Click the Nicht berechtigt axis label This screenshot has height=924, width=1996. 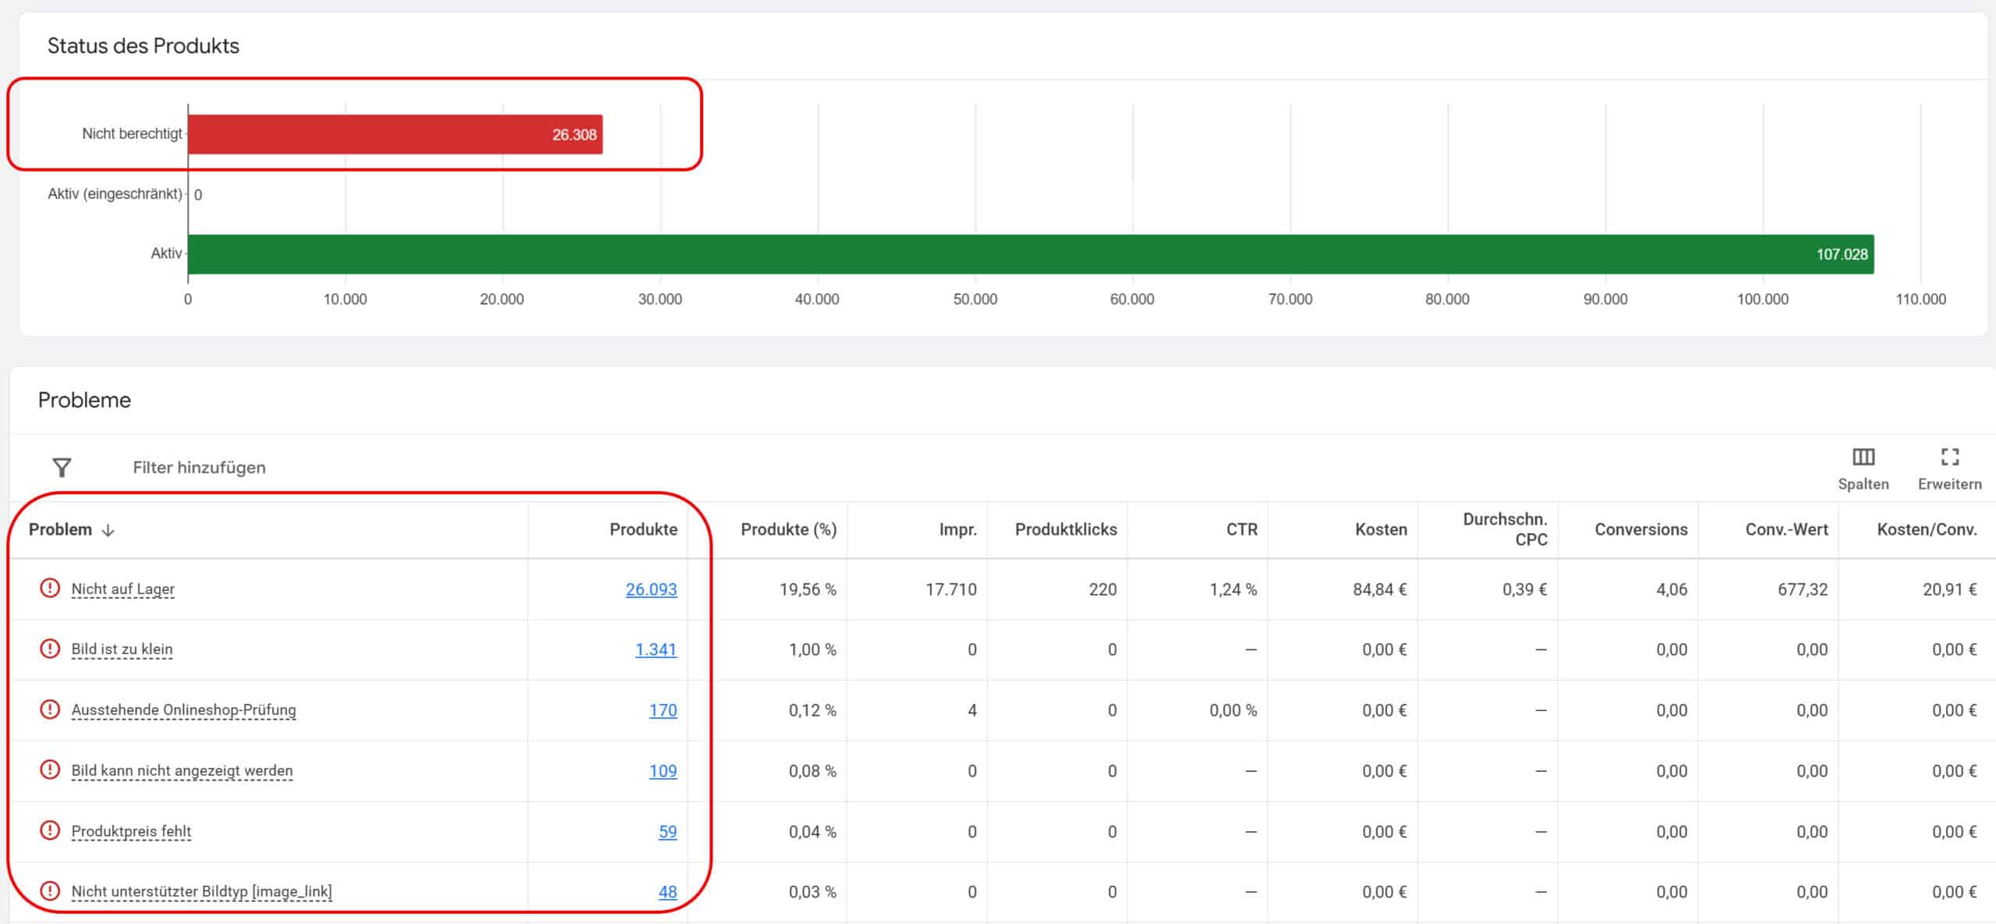132,133
